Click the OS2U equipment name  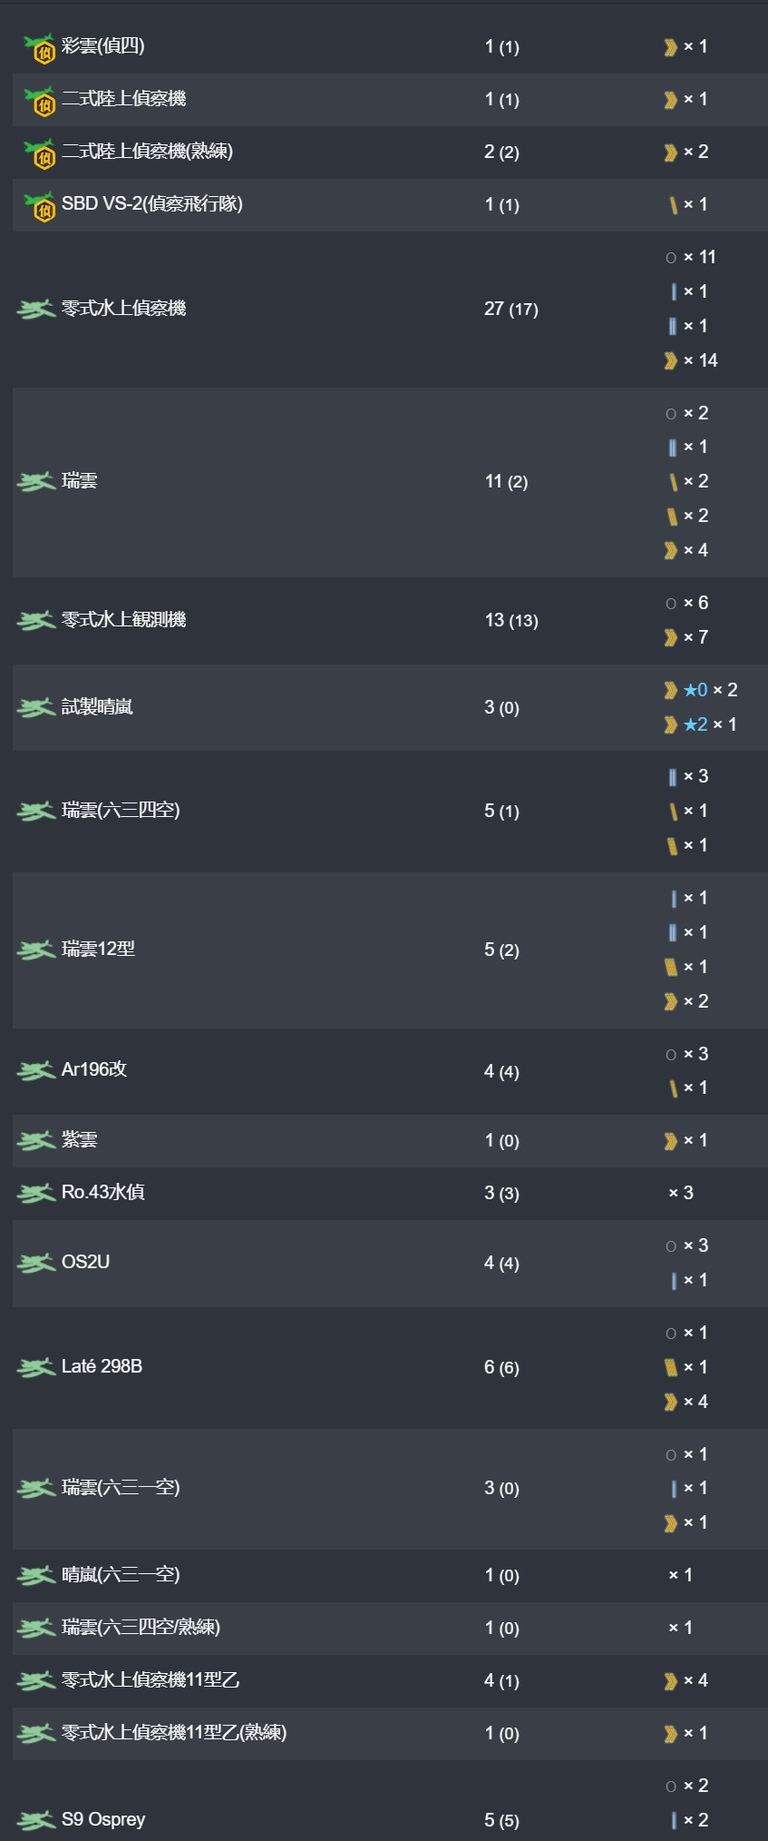click(86, 1263)
